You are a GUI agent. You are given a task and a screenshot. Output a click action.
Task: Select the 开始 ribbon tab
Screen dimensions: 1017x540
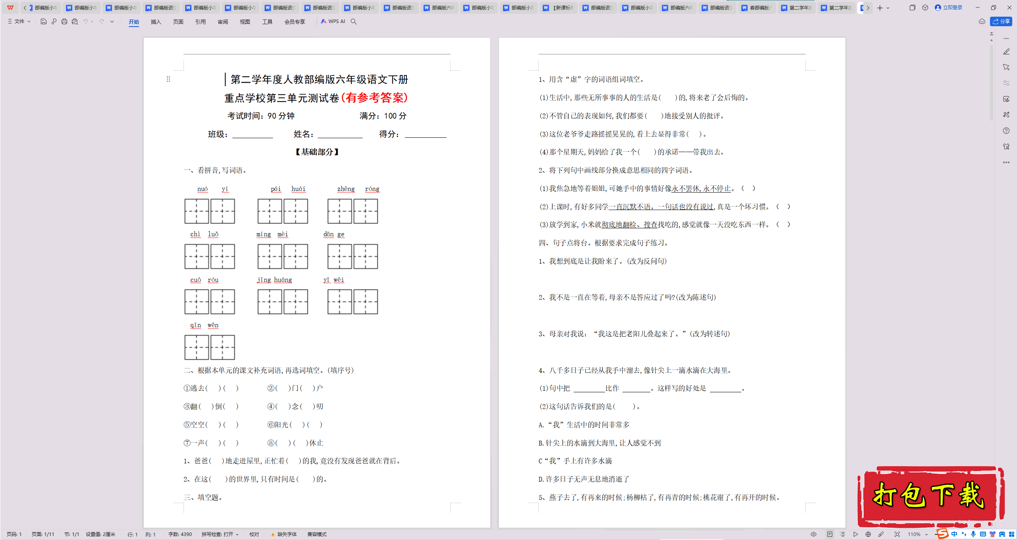point(134,22)
